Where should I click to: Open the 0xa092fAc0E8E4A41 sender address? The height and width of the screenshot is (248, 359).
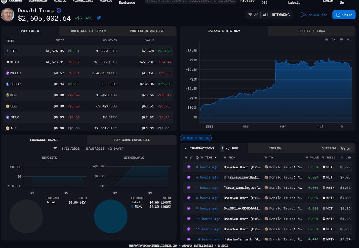click(242, 208)
